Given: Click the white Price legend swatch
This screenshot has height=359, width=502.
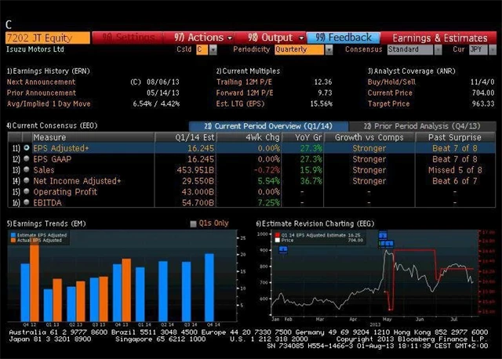Looking at the screenshot, I should point(277,241).
